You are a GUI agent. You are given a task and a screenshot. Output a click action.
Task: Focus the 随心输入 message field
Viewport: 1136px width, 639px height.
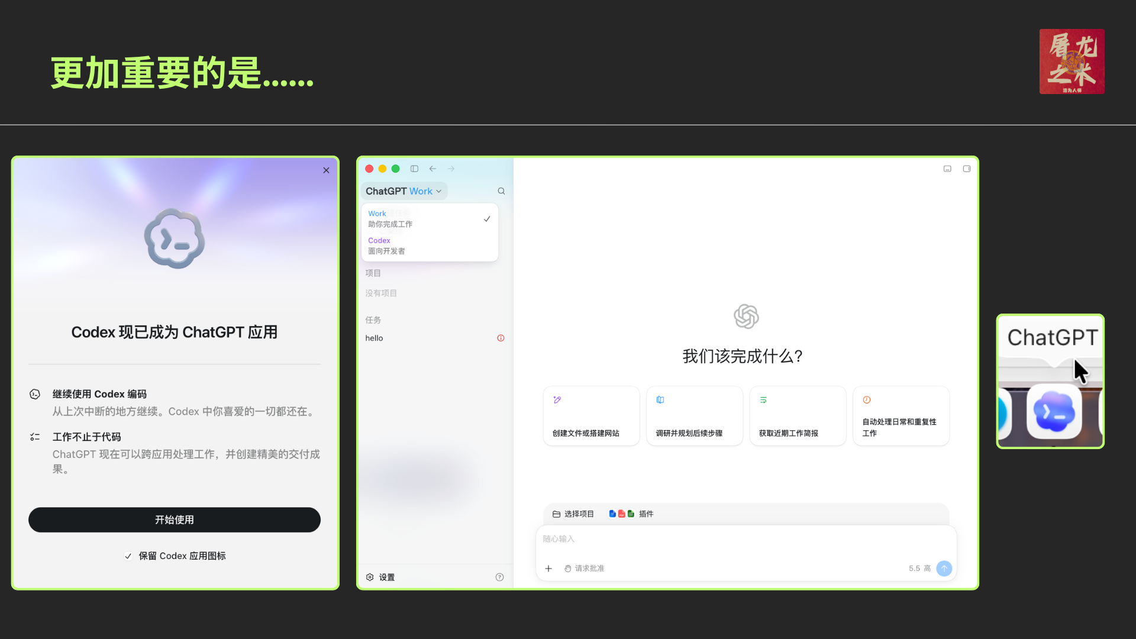click(745, 539)
